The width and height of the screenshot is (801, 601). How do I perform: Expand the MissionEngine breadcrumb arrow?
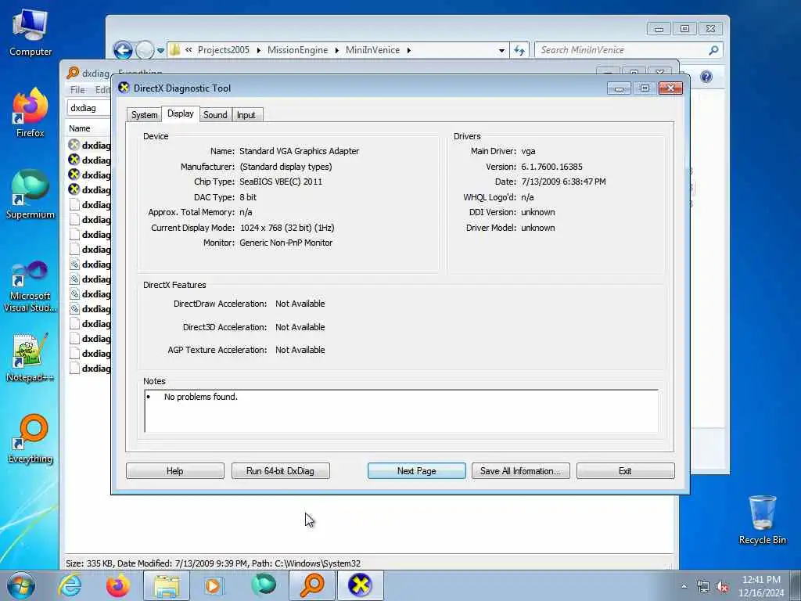point(337,50)
